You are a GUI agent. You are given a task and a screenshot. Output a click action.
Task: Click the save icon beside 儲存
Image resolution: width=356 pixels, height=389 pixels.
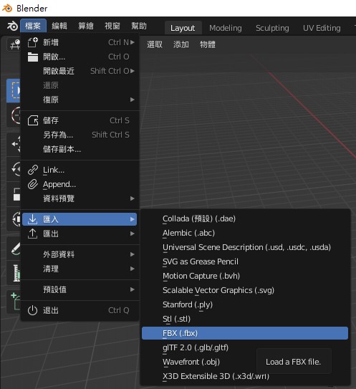point(33,120)
